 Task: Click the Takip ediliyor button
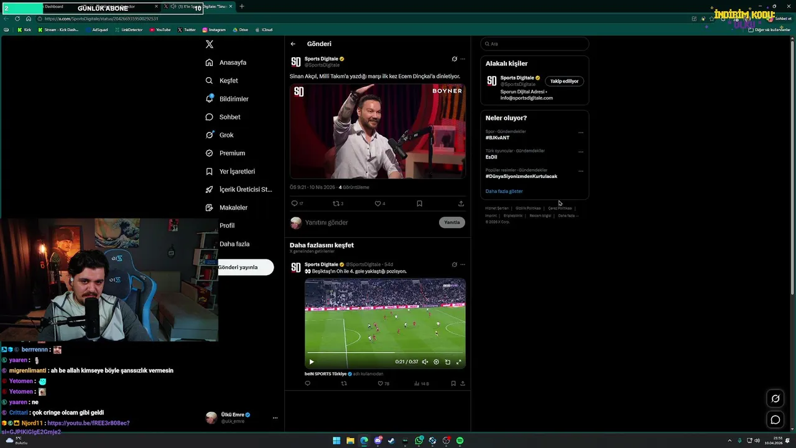(564, 81)
